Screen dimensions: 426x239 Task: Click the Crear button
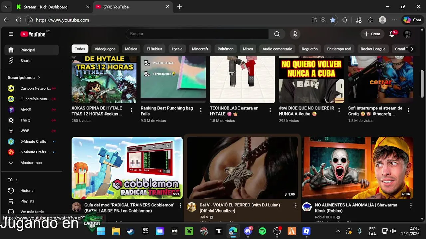point(372,34)
